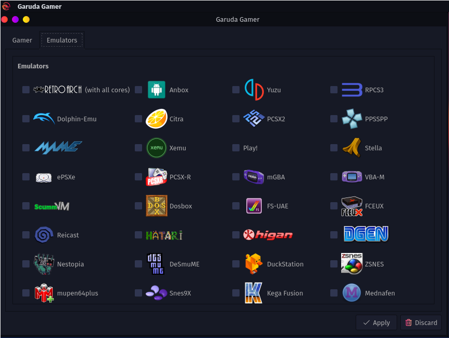Click the Xemu green circle icon
The height and width of the screenshot is (338, 449).
pos(157,148)
